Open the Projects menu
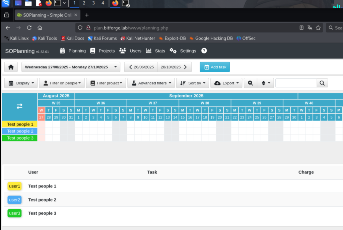 (x=103, y=51)
